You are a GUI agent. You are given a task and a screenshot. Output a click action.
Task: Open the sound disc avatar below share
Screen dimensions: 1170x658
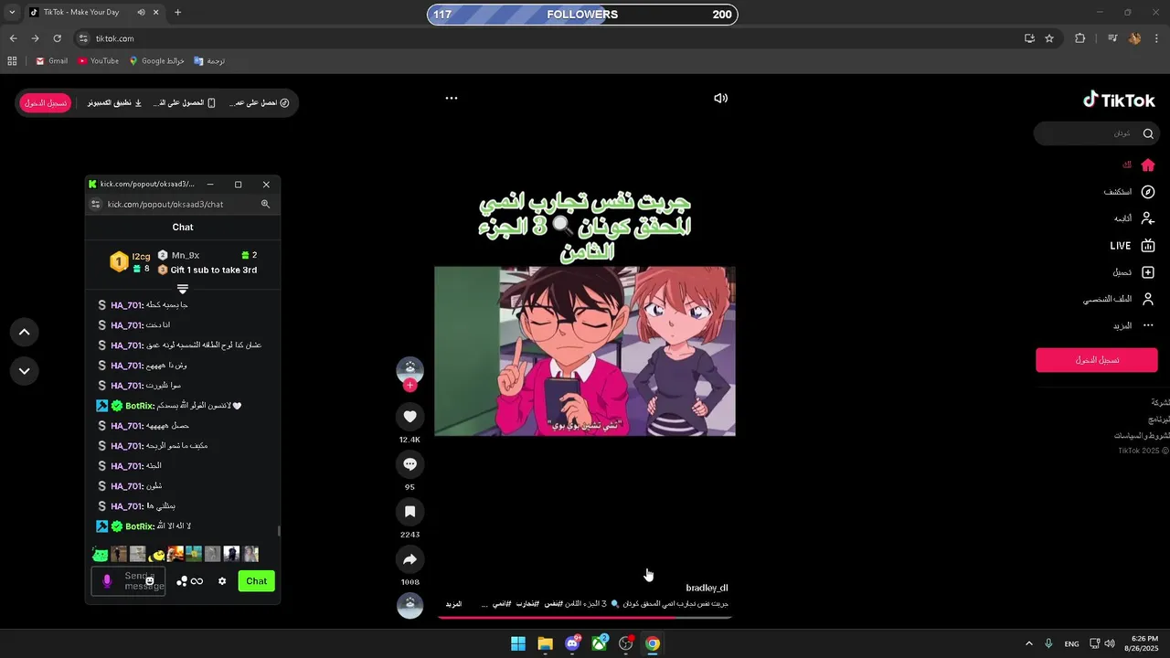(x=409, y=605)
